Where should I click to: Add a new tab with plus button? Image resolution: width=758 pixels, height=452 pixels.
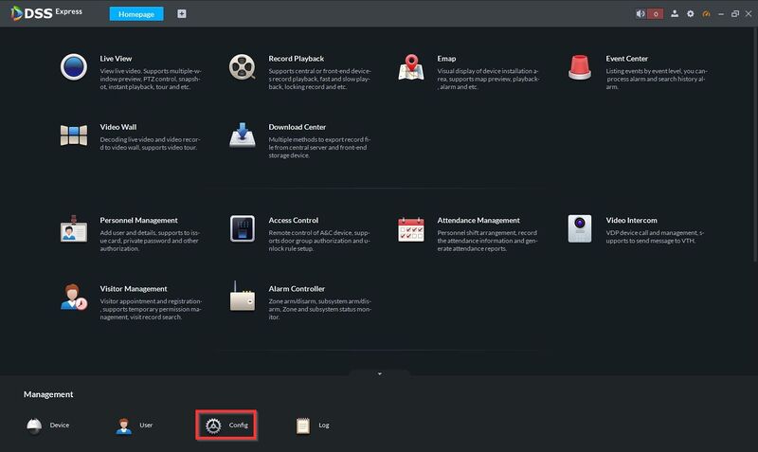pyautogui.click(x=182, y=14)
